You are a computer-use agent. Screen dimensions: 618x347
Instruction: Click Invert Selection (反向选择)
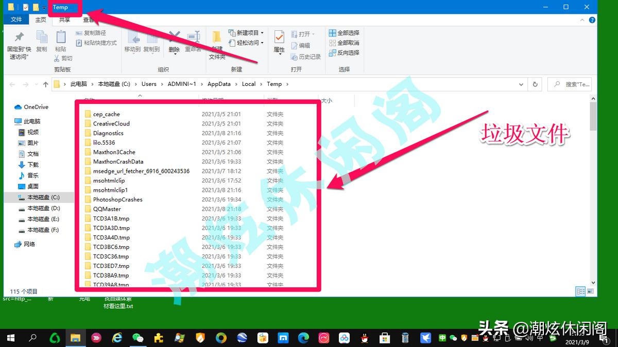tap(344, 52)
